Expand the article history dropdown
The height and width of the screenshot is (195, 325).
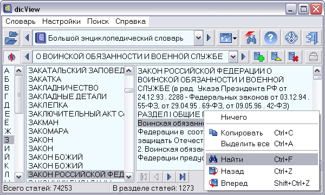tap(233, 56)
